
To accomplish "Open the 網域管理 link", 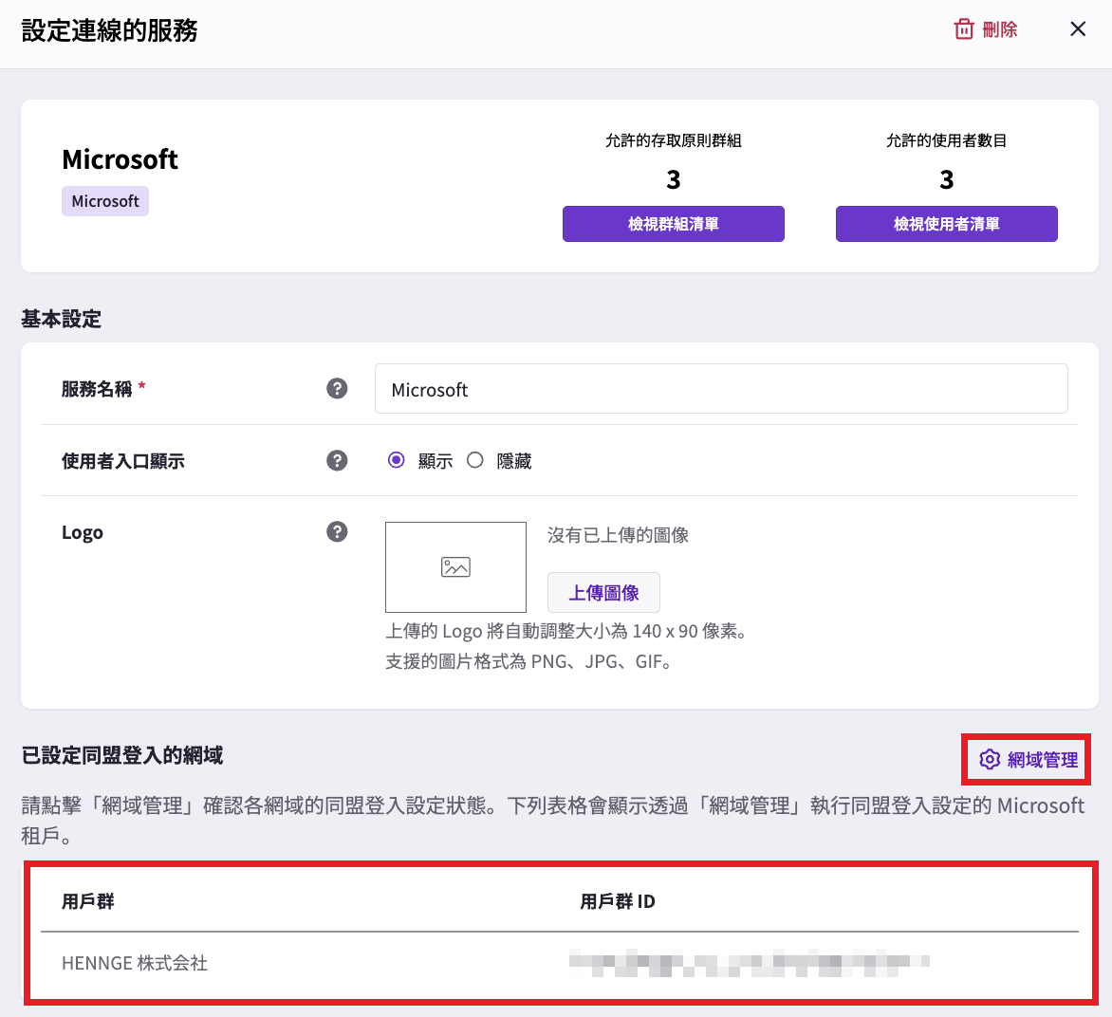I will [x=1027, y=760].
